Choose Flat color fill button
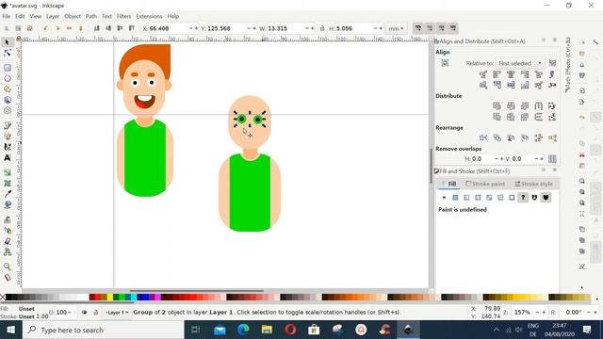 tap(455, 198)
